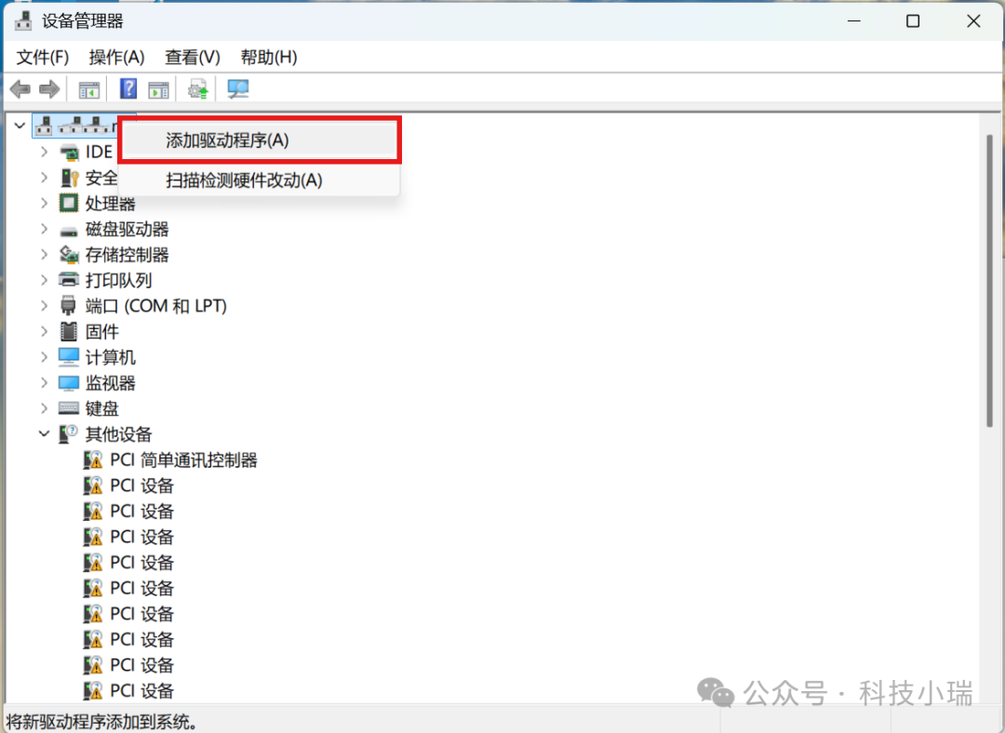The height and width of the screenshot is (733, 1005).
Task: Click status bar text 将新驱动程序添加到系统。
Action: tap(100, 722)
